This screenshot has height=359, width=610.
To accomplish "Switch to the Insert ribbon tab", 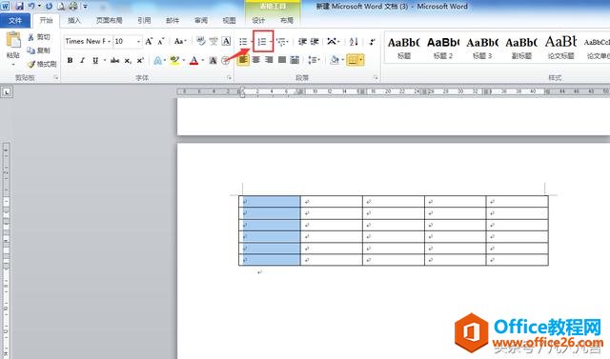I will click(x=74, y=20).
